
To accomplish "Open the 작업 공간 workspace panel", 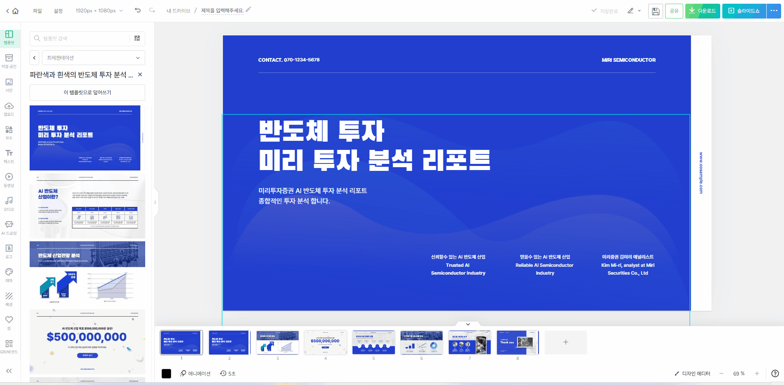I will tap(9, 61).
